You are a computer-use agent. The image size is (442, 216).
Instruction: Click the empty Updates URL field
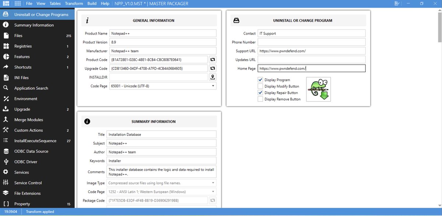point(311,60)
